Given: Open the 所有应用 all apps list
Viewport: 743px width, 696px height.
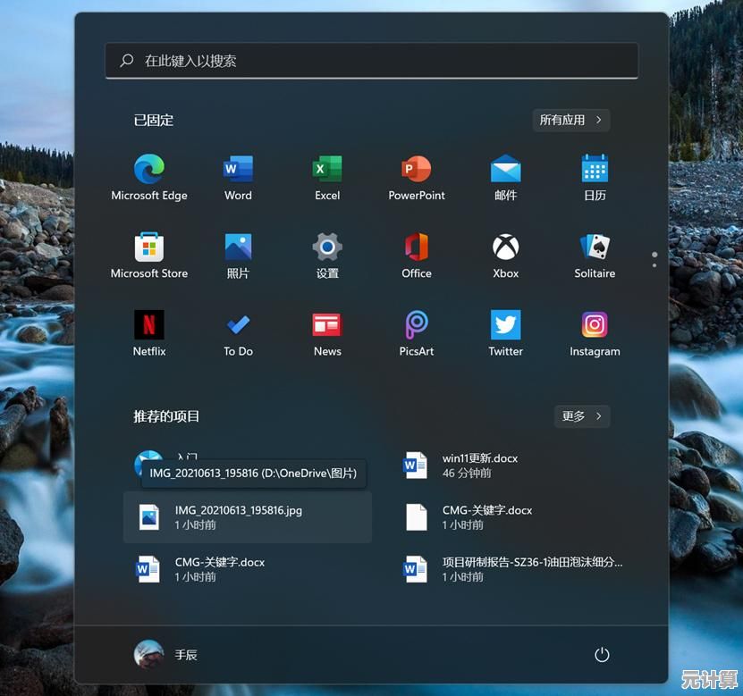Looking at the screenshot, I should point(571,120).
